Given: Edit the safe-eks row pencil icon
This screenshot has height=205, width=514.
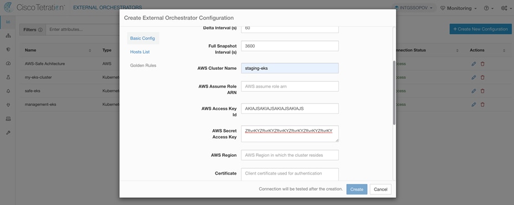Looking at the screenshot, I should click(474, 91).
